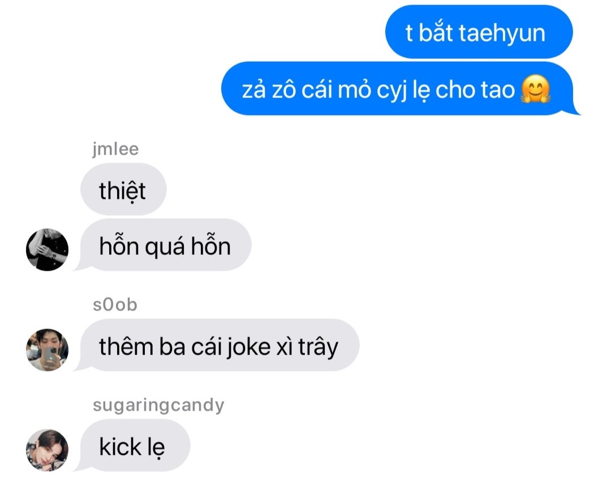611x482 pixels.
Task: Open sugaringcandy's profile picture
Action: tap(47, 450)
